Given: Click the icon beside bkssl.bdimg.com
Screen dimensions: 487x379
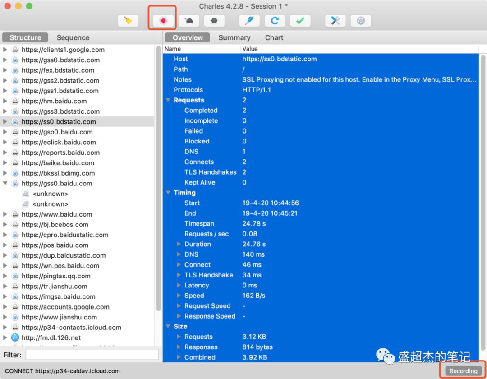Looking at the screenshot, I should 15,173.
